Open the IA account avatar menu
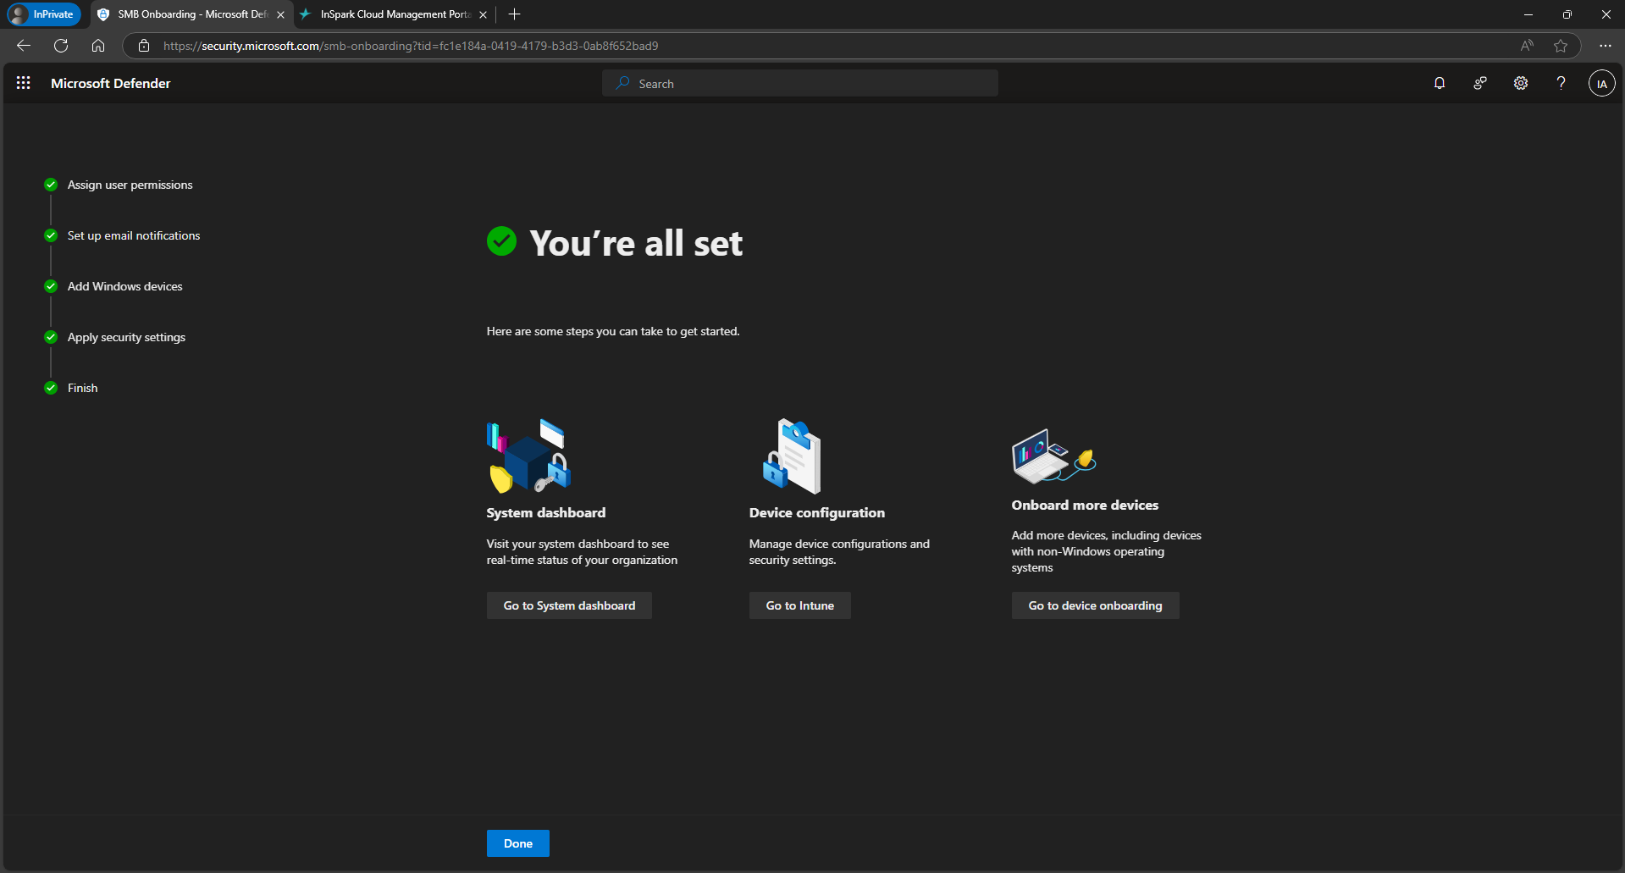The image size is (1625, 873). [1601, 83]
